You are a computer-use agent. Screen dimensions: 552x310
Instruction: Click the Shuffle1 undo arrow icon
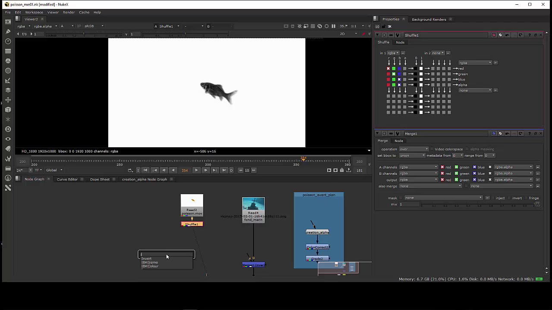coord(507,35)
